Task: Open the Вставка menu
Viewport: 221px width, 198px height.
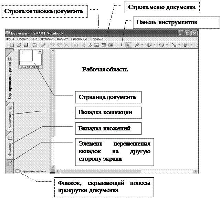Action: [45, 39]
